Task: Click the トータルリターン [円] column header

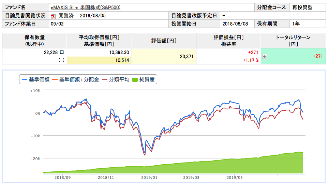Action: click(x=293, y=41)
